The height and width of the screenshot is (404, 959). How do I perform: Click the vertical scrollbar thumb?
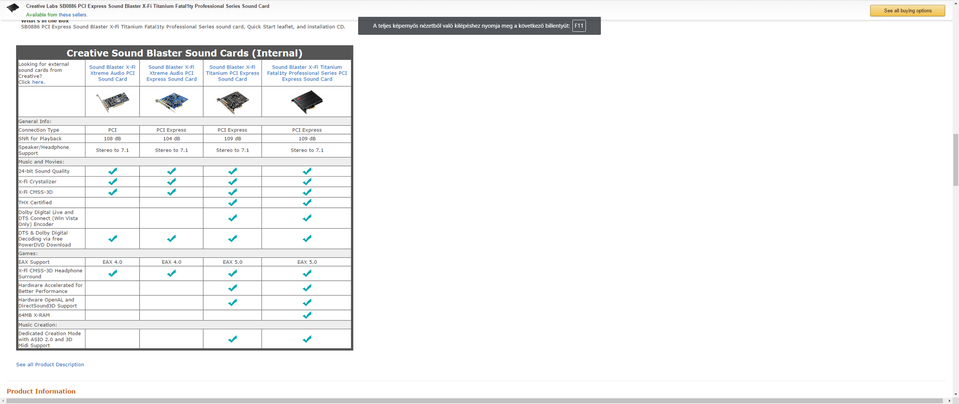click(956, 160)
